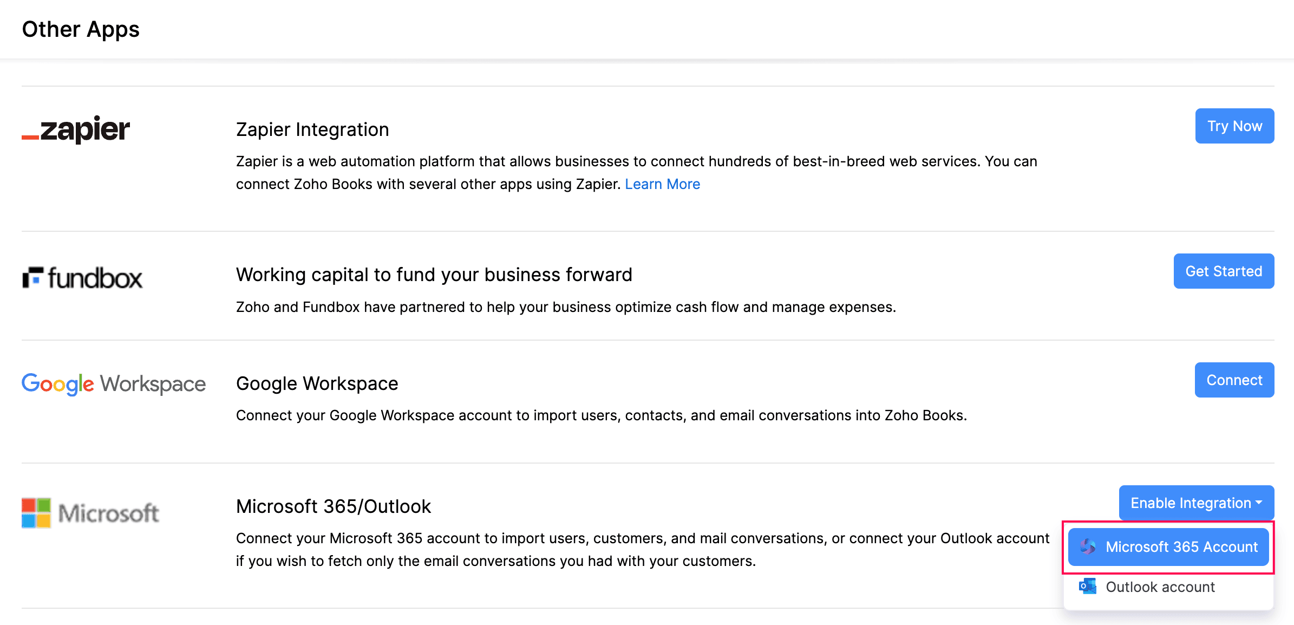
Task: Connect Google Workspace
Action: coord(1234,380)
